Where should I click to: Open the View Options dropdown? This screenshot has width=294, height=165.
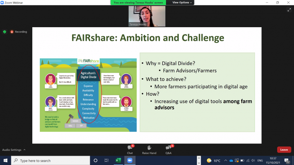[x=182, y=3]
